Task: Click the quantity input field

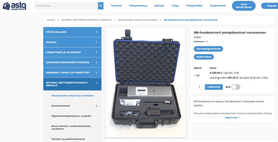Action: point(199,87)
